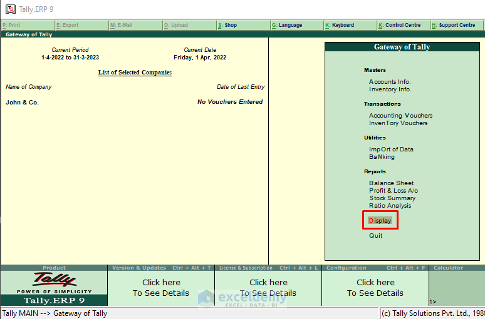This screenshot has height=319, width=485.
Task: Open the Language toolbar option
Action: click(x=297, y=25)
